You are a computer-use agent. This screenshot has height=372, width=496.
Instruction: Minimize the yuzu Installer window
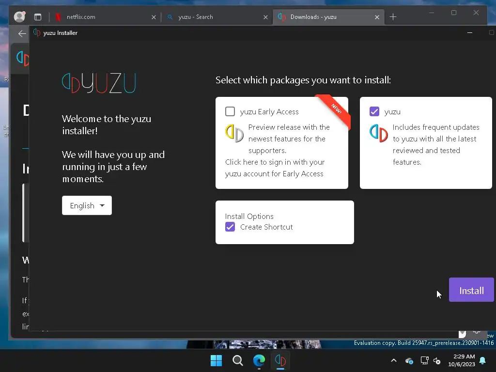click(470, 32)
